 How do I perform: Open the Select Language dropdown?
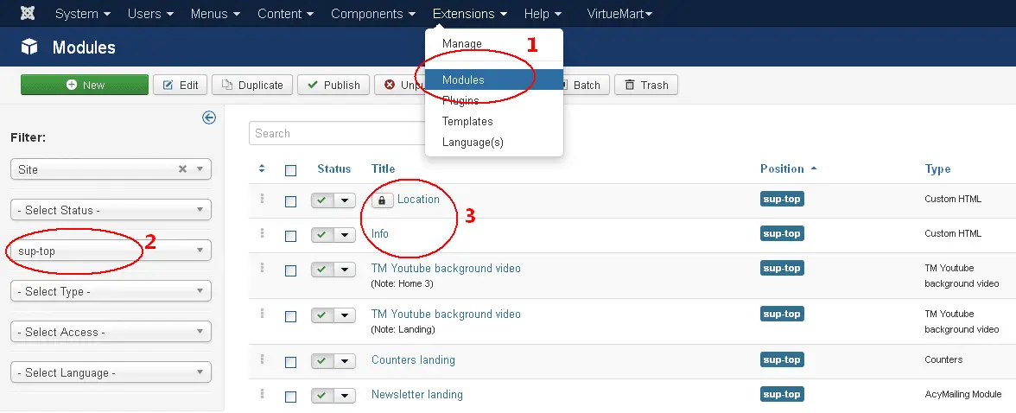pos(111,372)
